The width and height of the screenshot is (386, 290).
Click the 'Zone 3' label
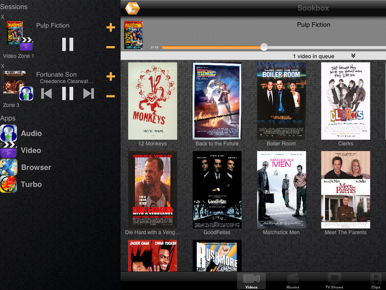pos(11,105)
